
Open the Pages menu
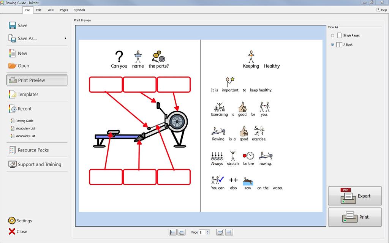[64, 10]
